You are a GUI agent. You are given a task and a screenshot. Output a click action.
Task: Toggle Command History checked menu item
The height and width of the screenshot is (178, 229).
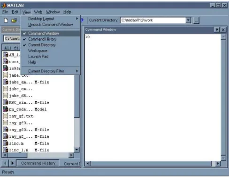click(50, 39)
